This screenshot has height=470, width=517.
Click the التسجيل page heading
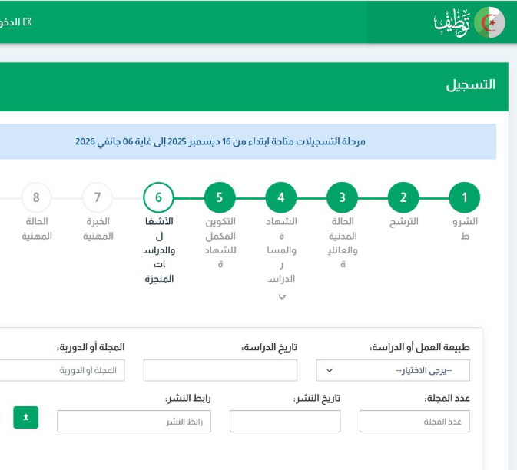pyautogui.click(x=470, y=84)
